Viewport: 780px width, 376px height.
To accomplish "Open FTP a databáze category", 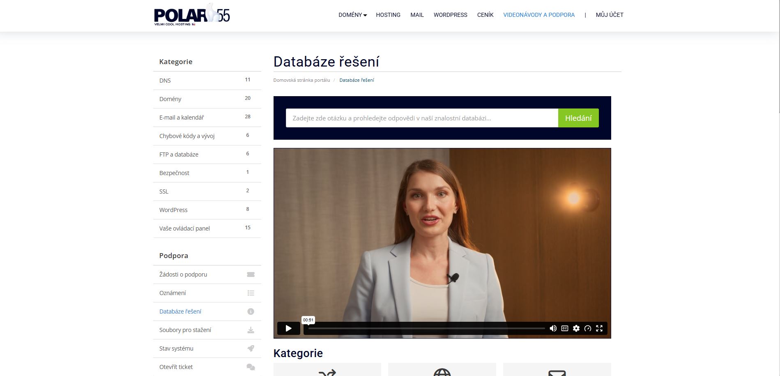I will click(x=207, y=155).
